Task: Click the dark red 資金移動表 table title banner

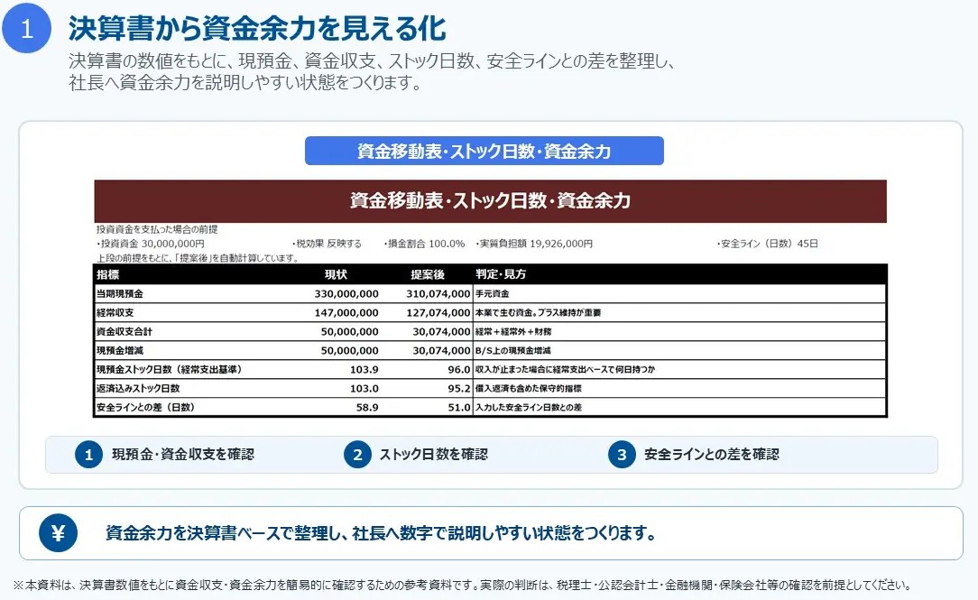Action: click(490, 201)
